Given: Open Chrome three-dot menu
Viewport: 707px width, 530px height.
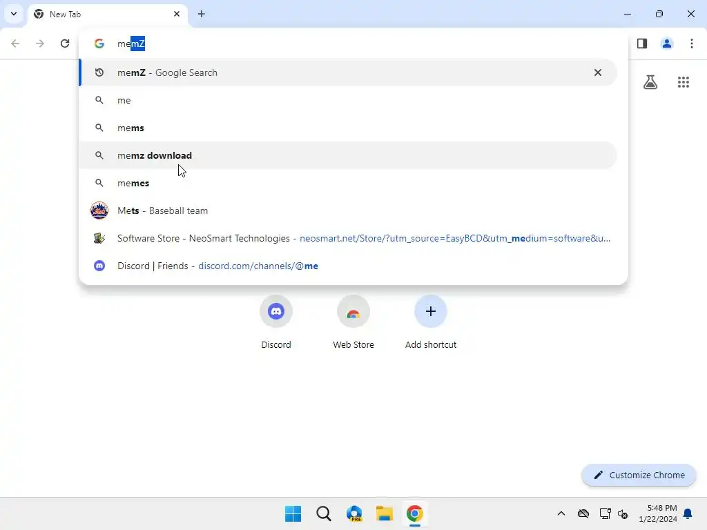Looking at the screenshot, I should click(x=692, y=43).
